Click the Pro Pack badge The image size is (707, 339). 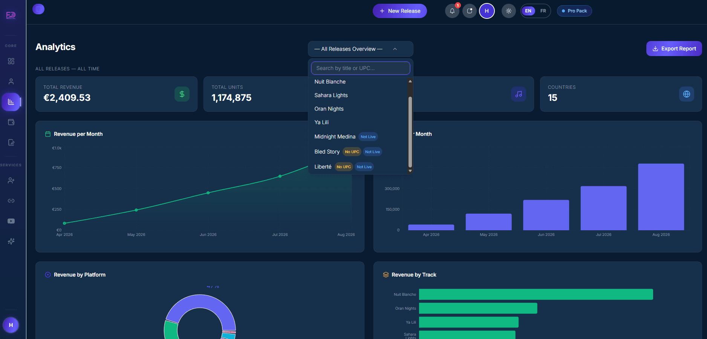pos(574,11)
